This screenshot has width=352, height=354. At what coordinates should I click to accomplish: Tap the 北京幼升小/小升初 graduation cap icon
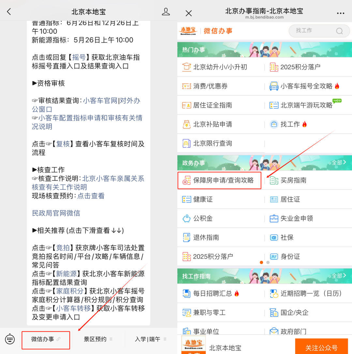coord(186,67)
